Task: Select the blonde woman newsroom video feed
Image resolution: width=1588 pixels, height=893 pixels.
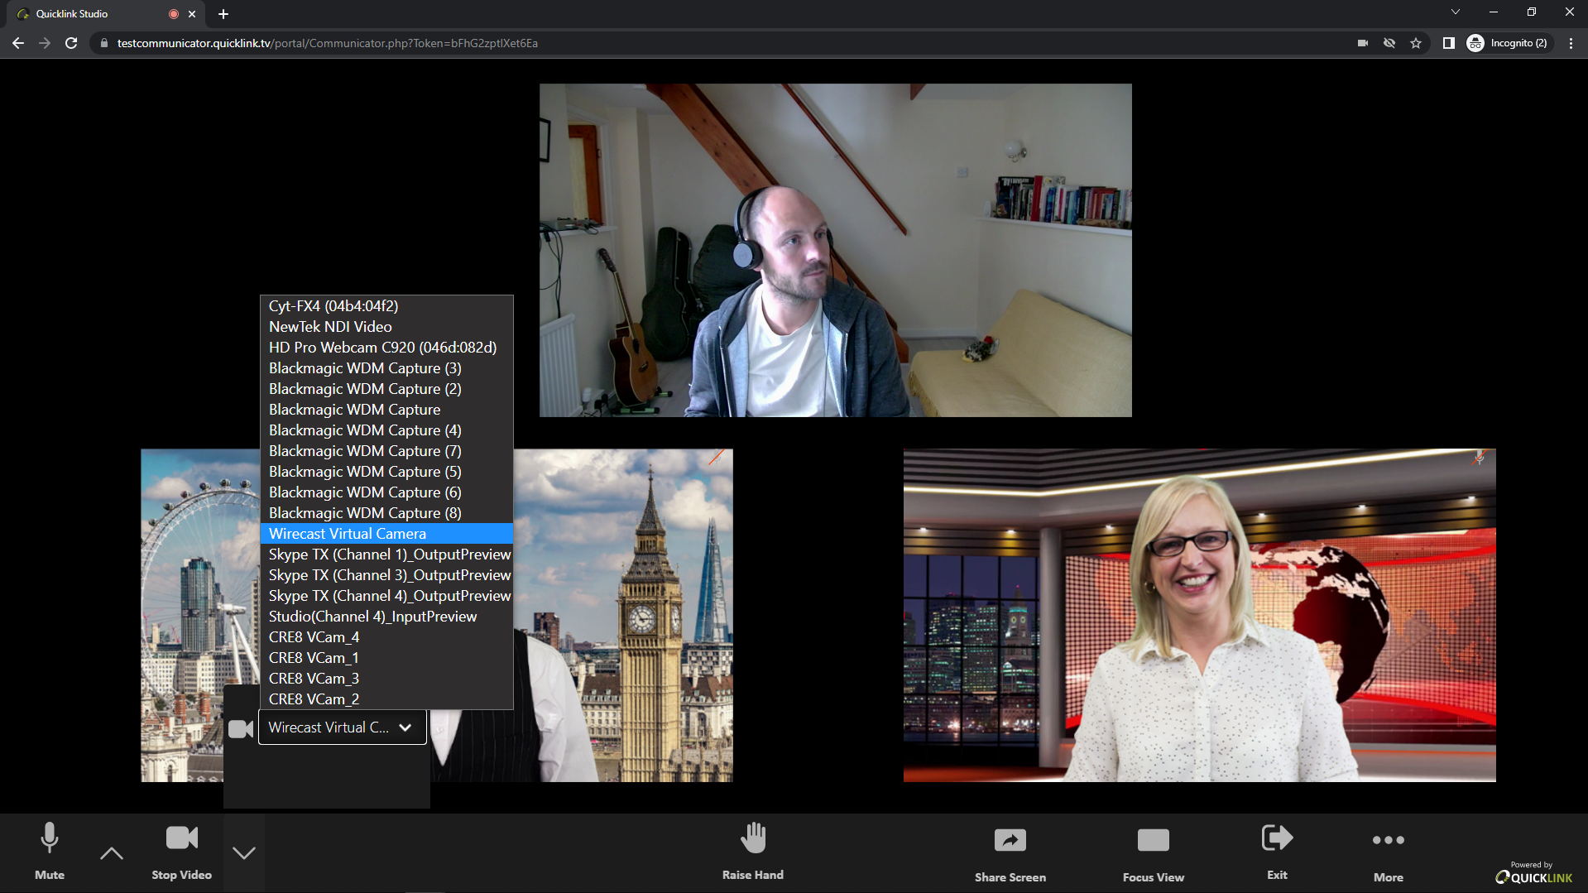Action: (x=1200, y=616)
